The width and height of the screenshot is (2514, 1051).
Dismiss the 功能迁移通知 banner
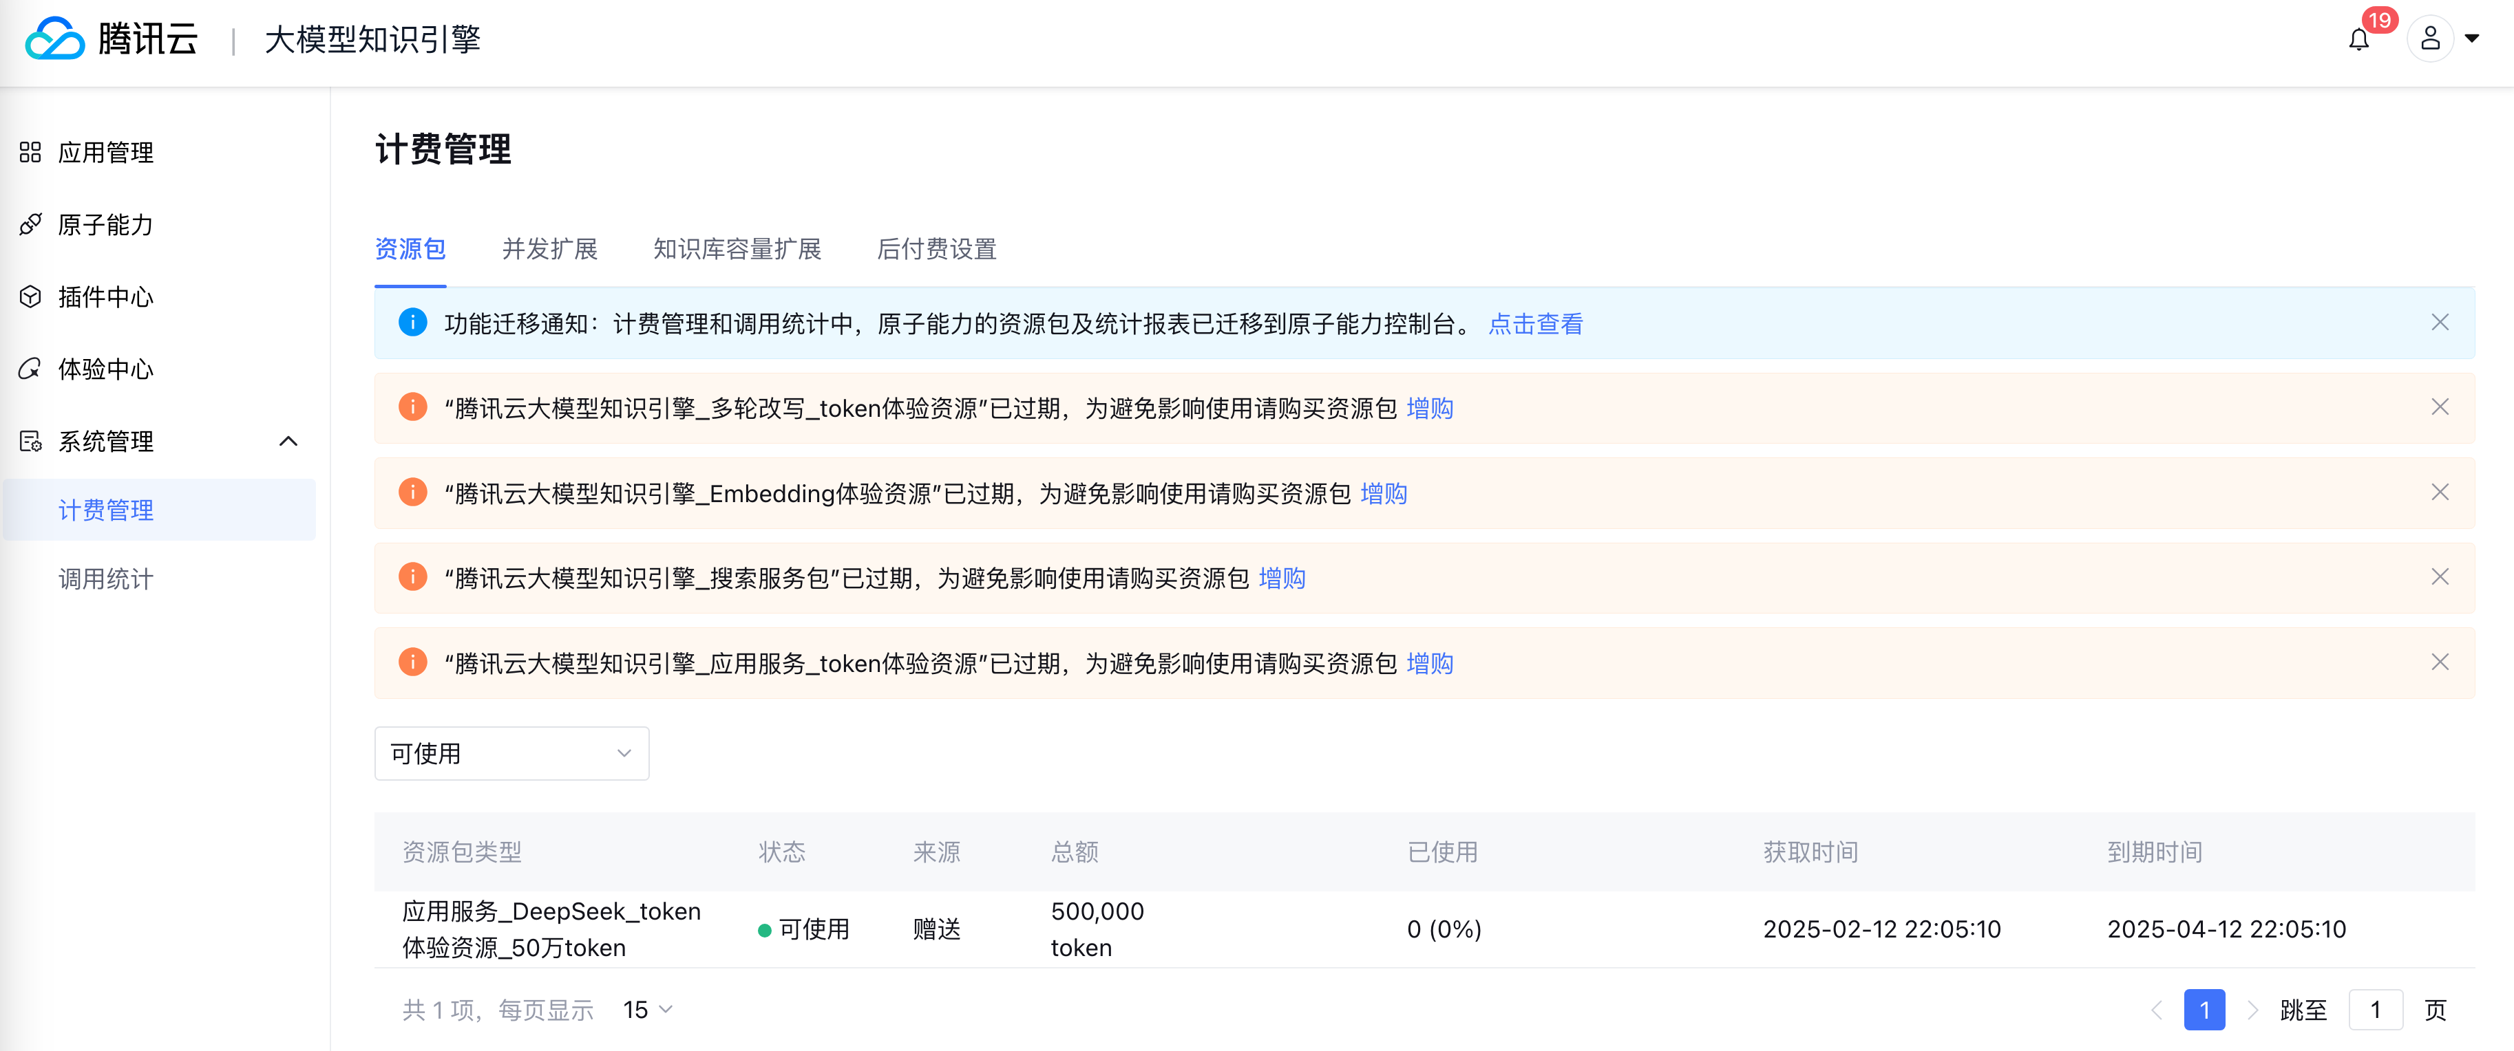(2439, 323)
